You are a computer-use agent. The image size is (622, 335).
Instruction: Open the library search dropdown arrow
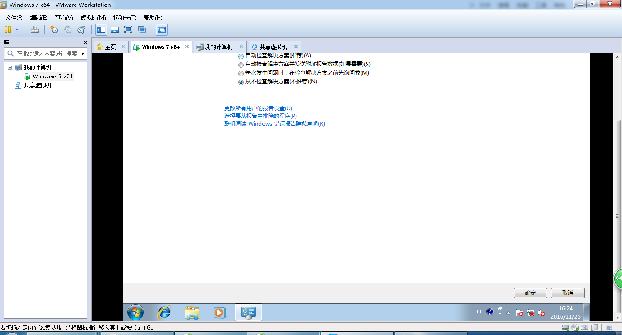click(x=83, y=54)
